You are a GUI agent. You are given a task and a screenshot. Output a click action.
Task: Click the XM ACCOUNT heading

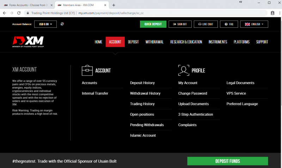click(x=24, y=70)
